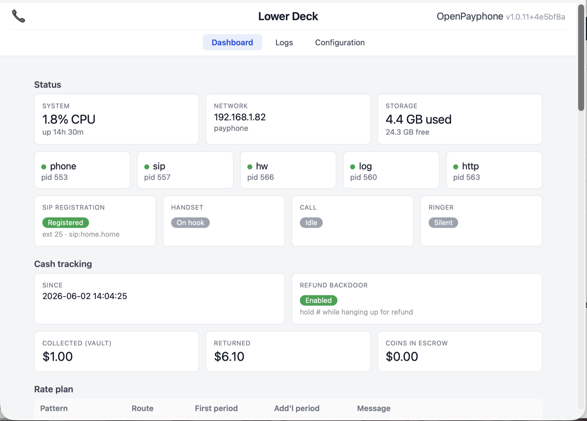
Task: Click the hostname payphone under Network
Action: click(231, 128)
